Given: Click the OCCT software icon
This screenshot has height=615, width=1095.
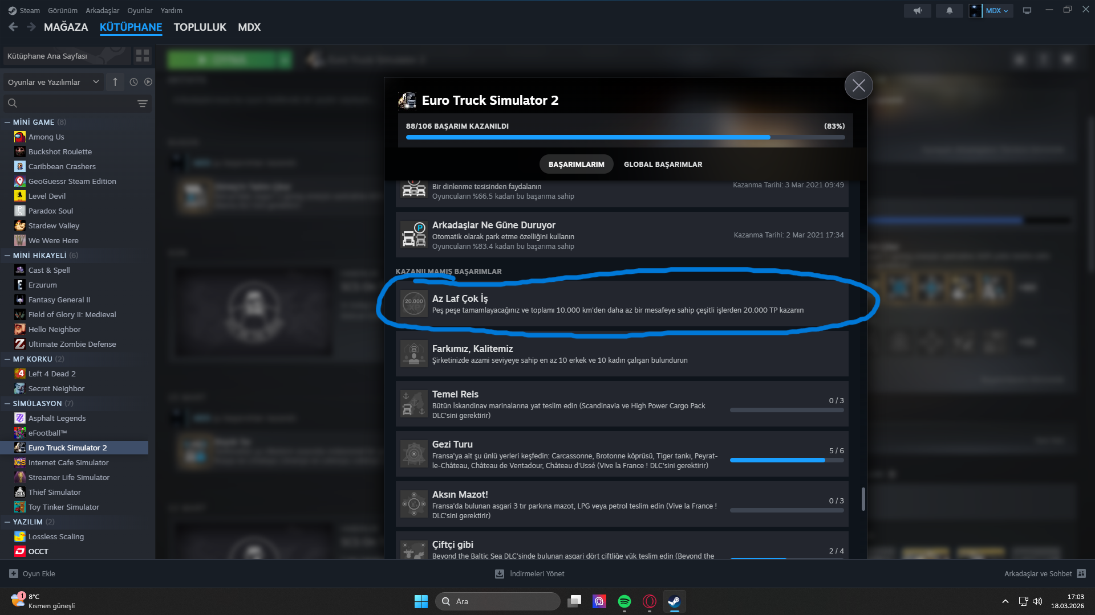Looking at the screenshot, I should (x=20, y=551).
